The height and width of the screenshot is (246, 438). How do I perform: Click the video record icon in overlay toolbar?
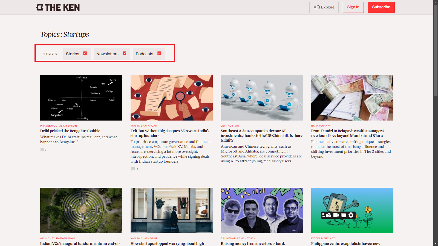point(336,215)
